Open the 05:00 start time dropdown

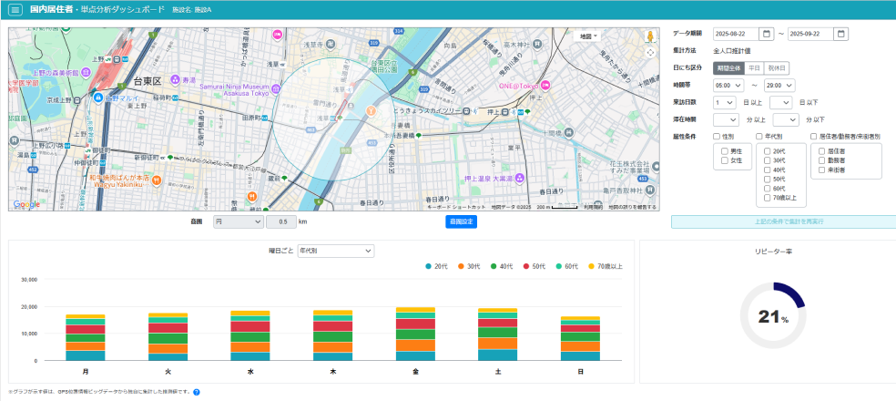(x=729, y=85)
